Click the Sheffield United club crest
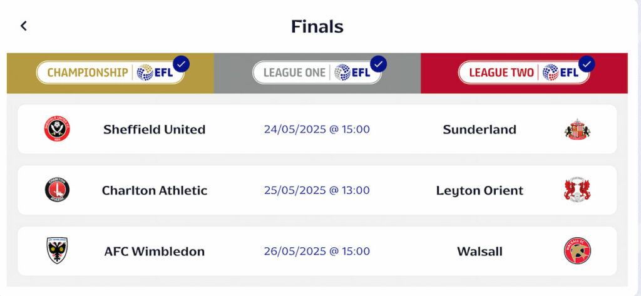This screenshot has height=296, width=641. [57, 129]
